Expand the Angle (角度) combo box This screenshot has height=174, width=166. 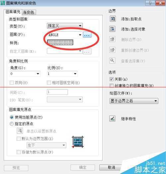pos(25,74)
